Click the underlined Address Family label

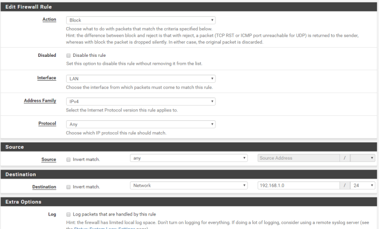40,101
